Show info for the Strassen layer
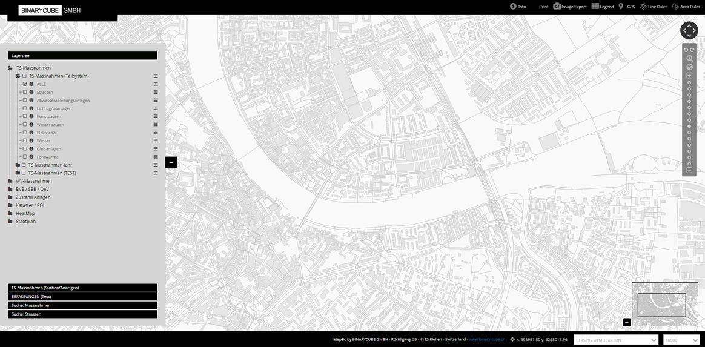 [x=31, y=93]
